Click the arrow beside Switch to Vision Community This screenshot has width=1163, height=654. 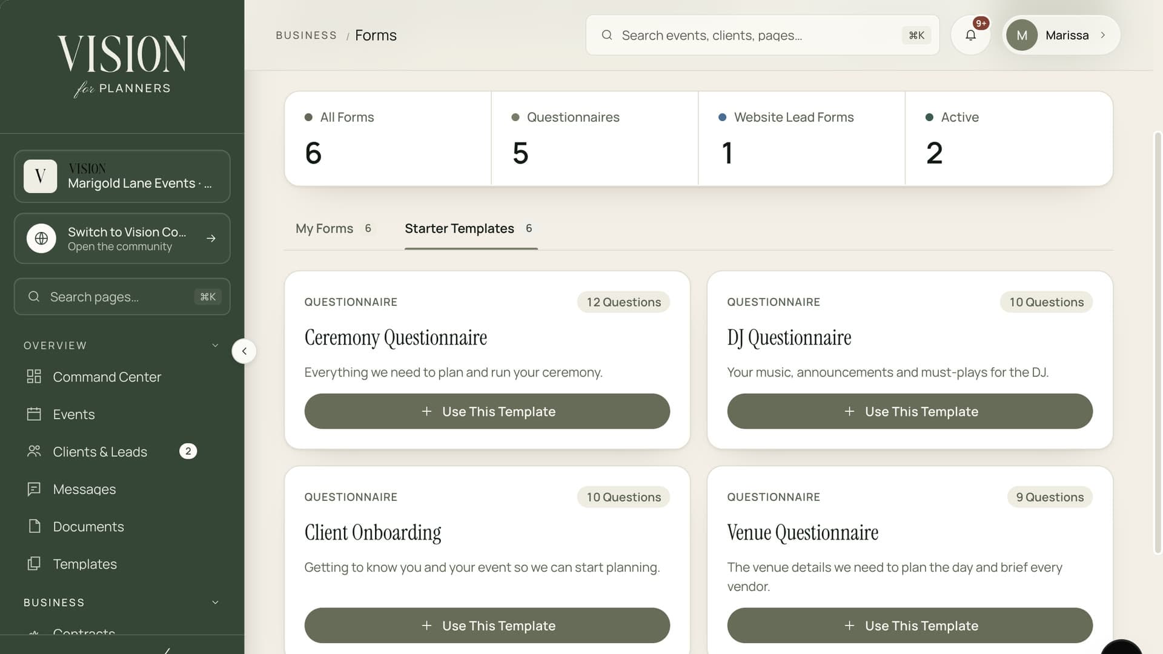(x=211, y=239)
